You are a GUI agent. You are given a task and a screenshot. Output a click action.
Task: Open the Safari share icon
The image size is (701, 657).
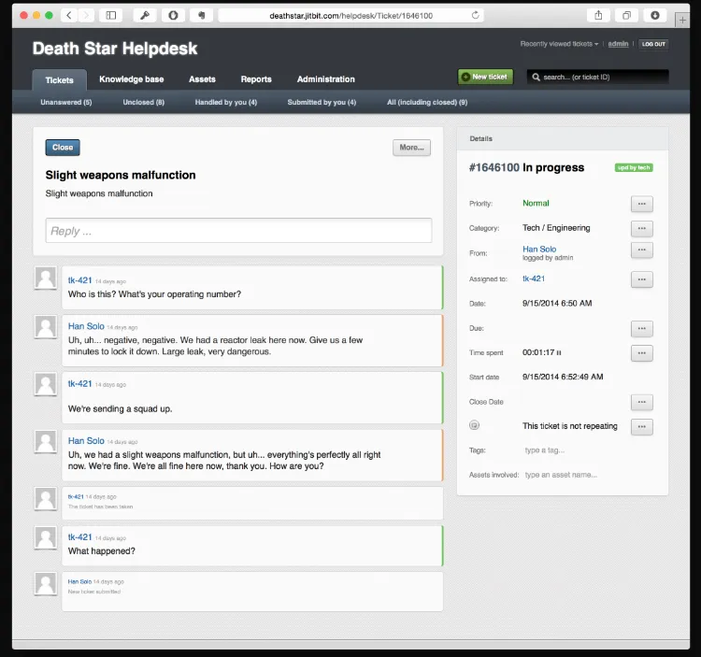598,16
